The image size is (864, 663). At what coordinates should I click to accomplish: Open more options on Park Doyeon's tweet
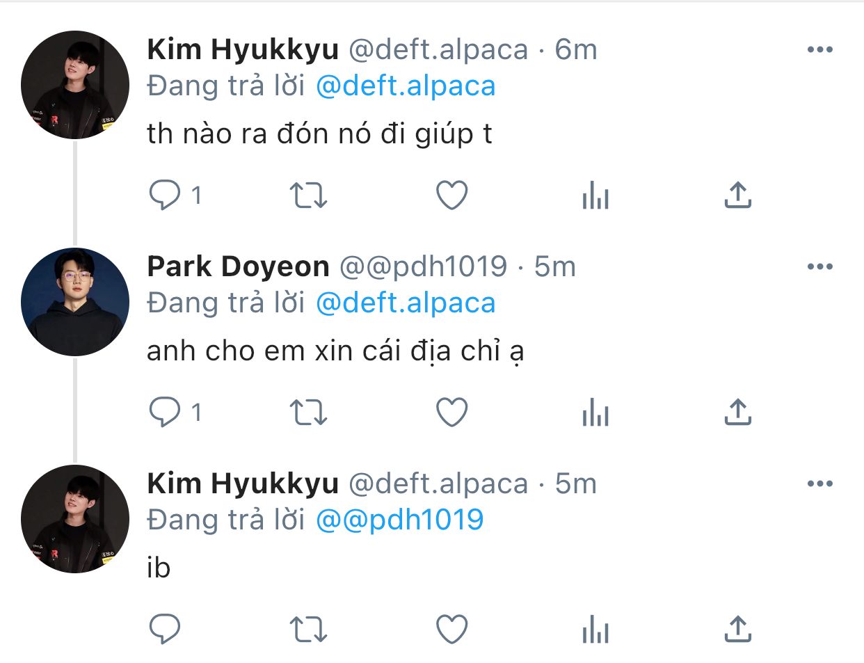click(x=819, y=266)
